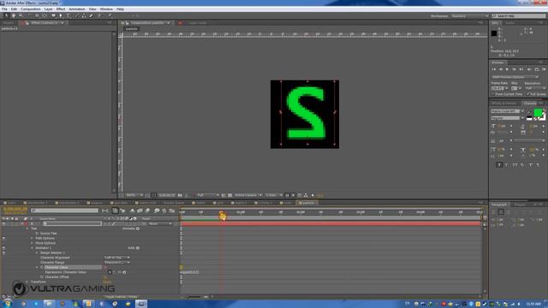Open Character Range dropdown

click(x=116, y=263)
